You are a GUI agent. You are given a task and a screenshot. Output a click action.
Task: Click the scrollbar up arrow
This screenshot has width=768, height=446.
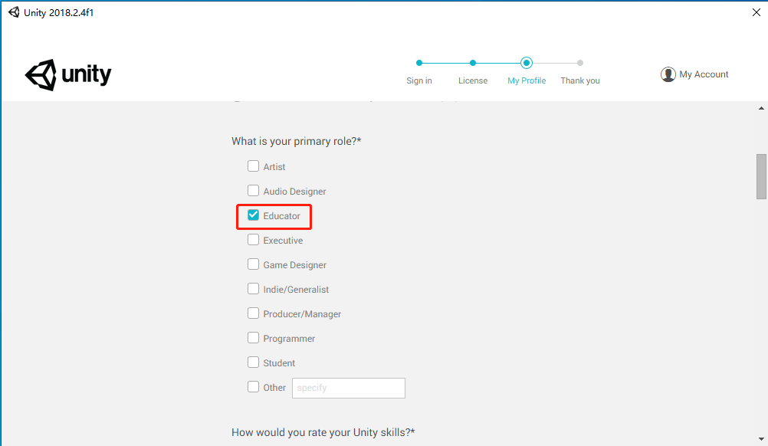pos(761,108)
